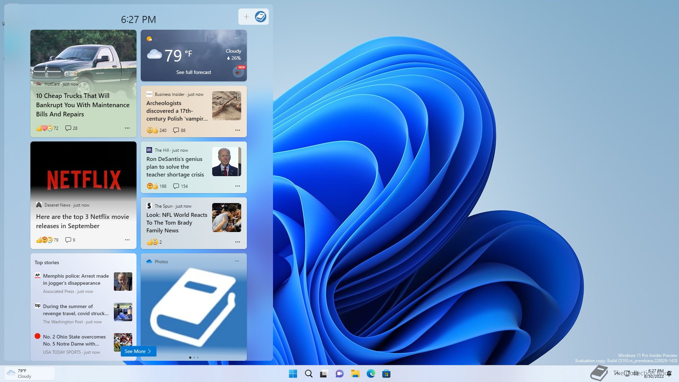Open the HotCars trucks article options
Viewport: 679px width, 382px height.
[x=127, y=128]
